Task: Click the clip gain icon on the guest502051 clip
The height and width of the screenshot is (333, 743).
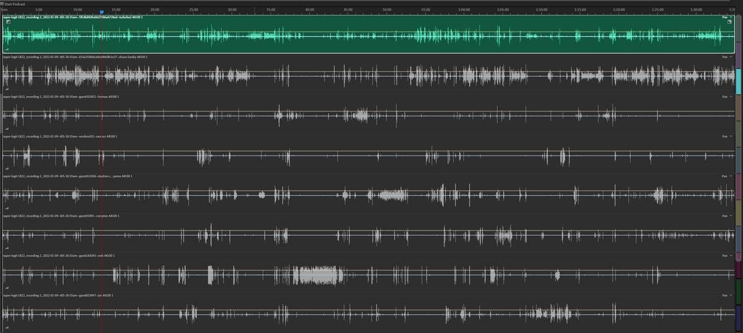Action: tap(7, 129)
